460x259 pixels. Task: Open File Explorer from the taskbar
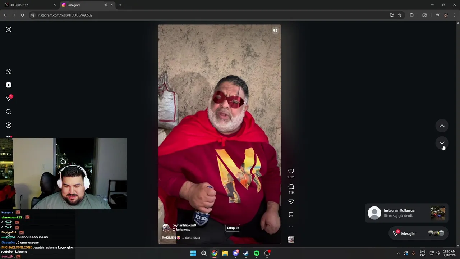pyautogui.click(x=225, y=253)
